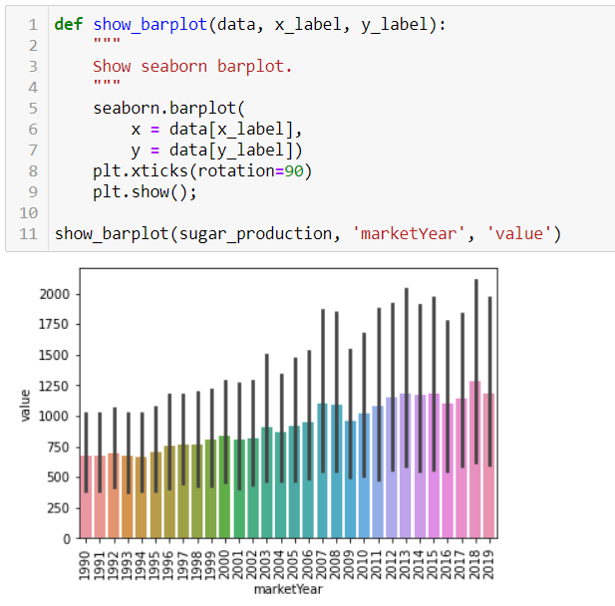The height and width of the screenshot is (606, 615).
Task: Click the bar for year 1990
Action: (86, 496)
